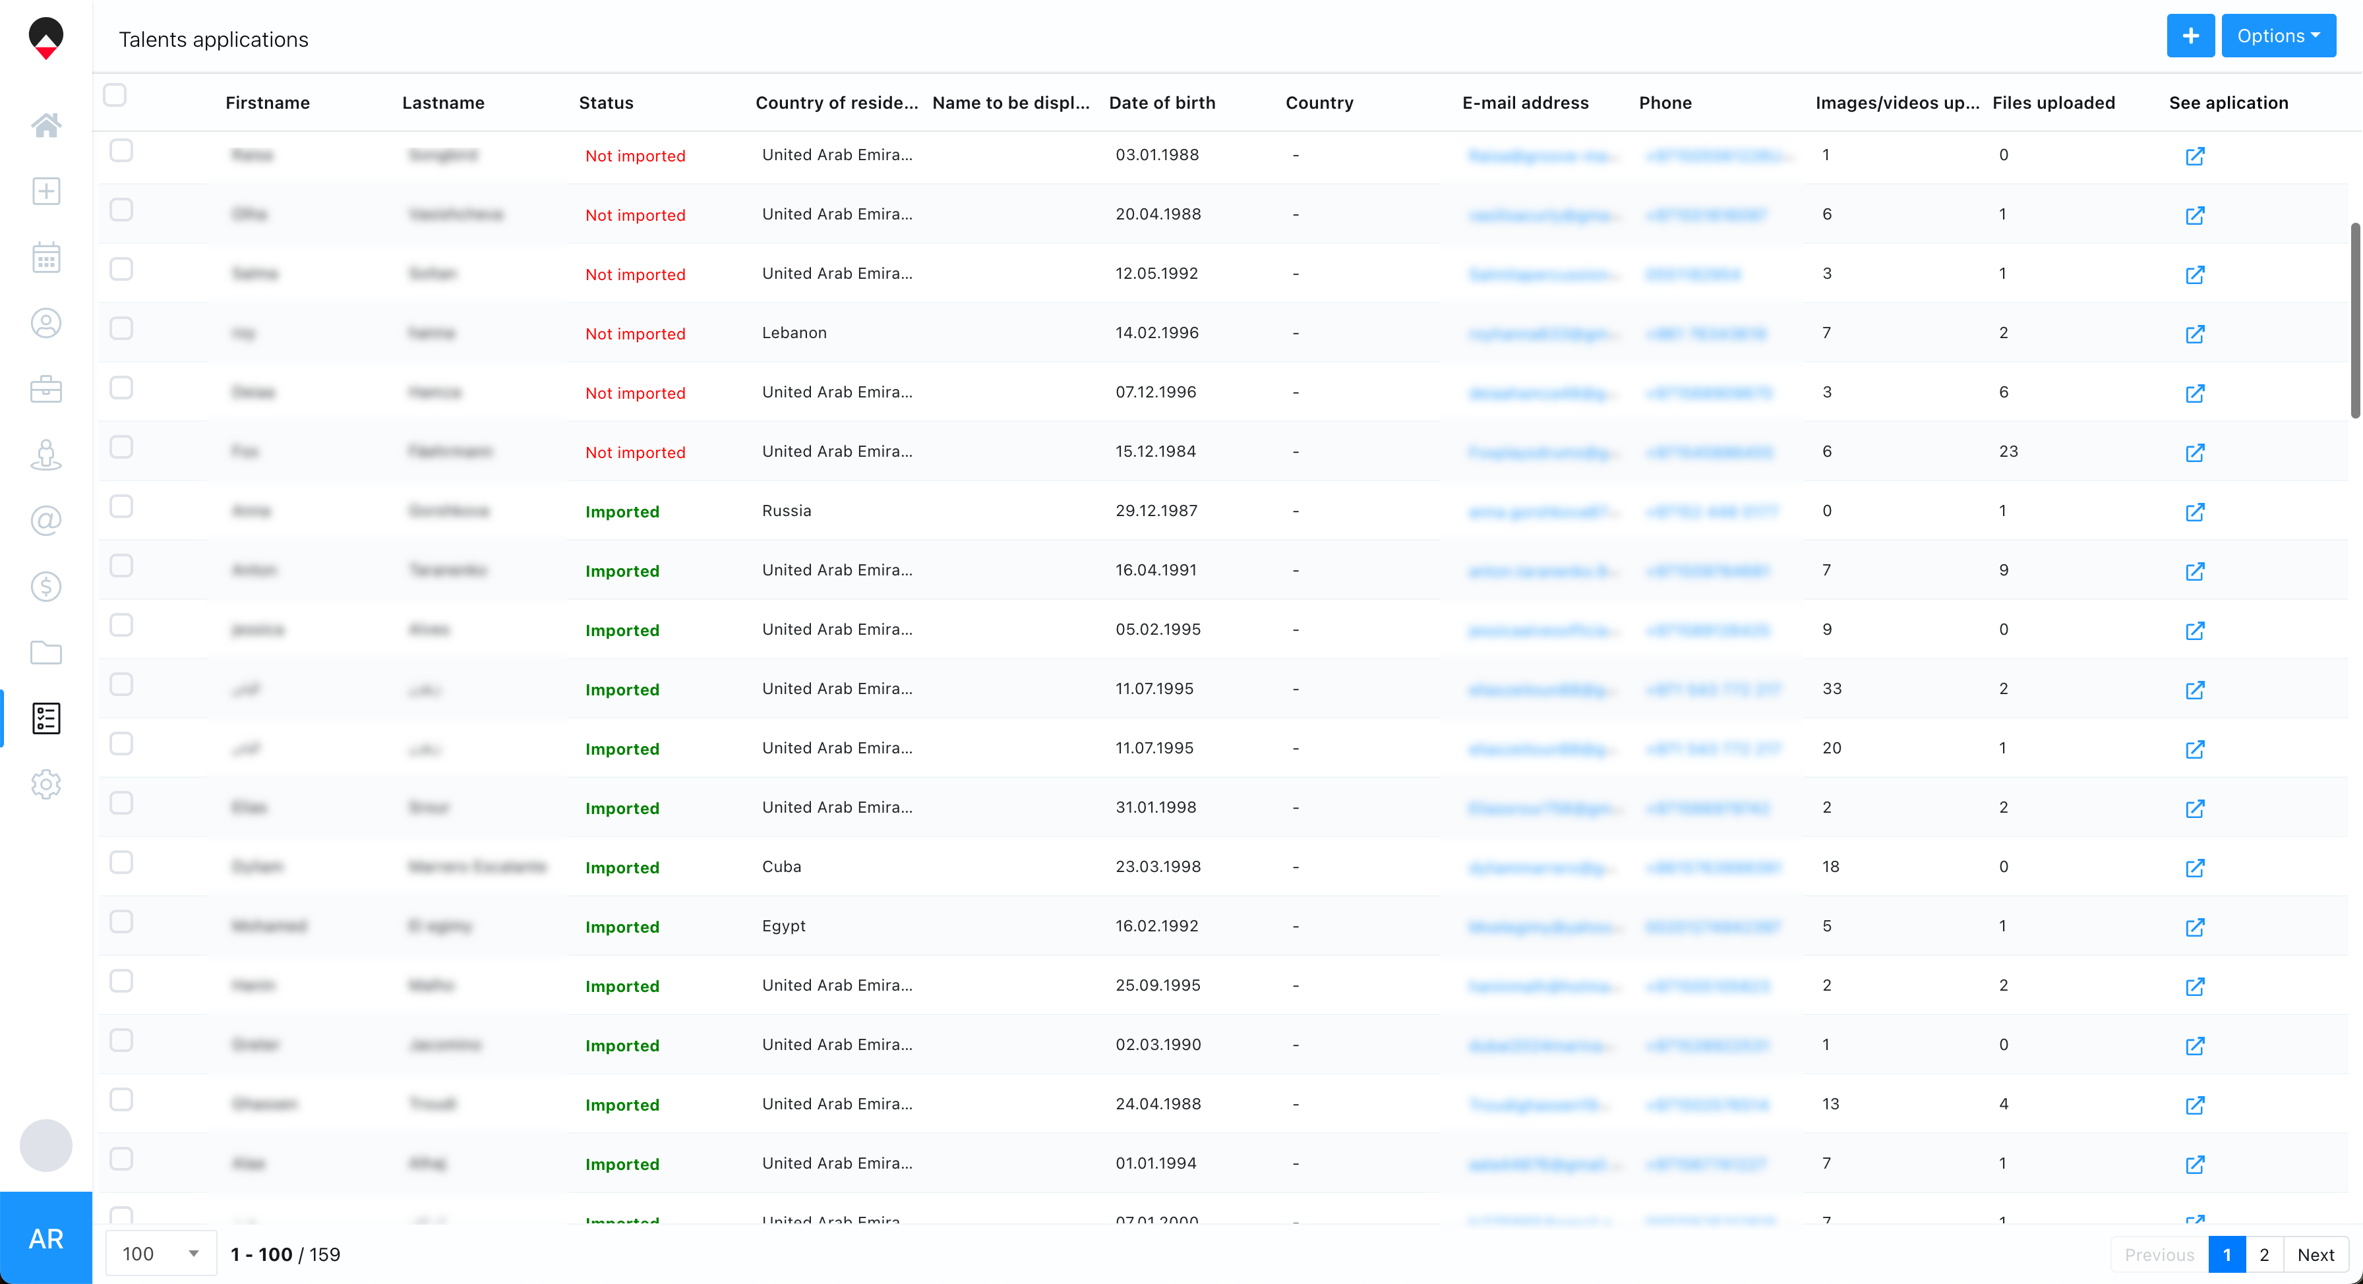
Task: Open application for row born 12.05.1992
Action: click(2194, 274)
